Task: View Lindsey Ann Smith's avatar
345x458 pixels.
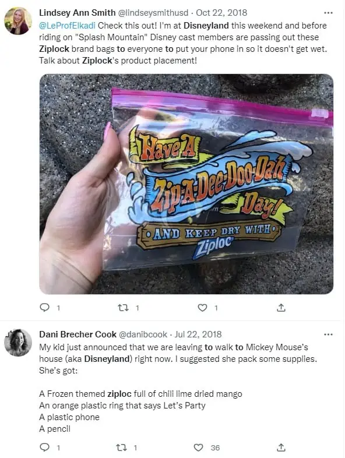Action: [18, 21]
